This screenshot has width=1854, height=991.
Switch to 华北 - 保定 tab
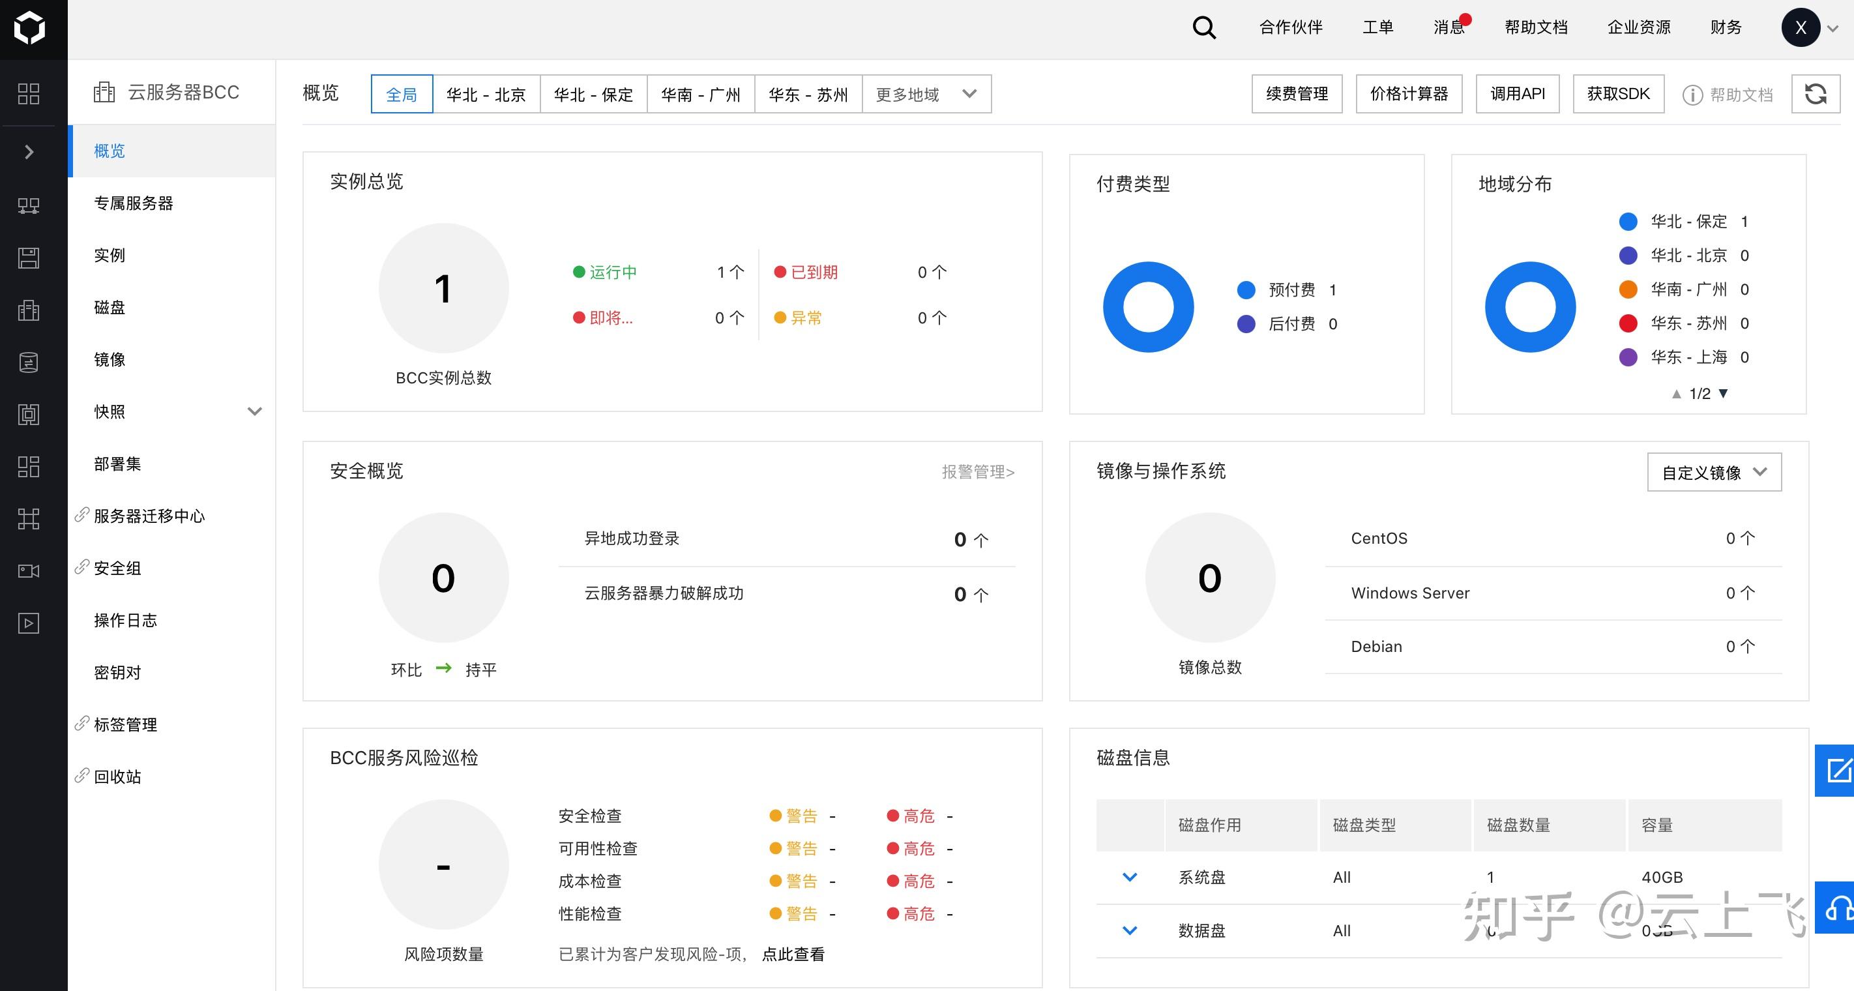[593, 95]
